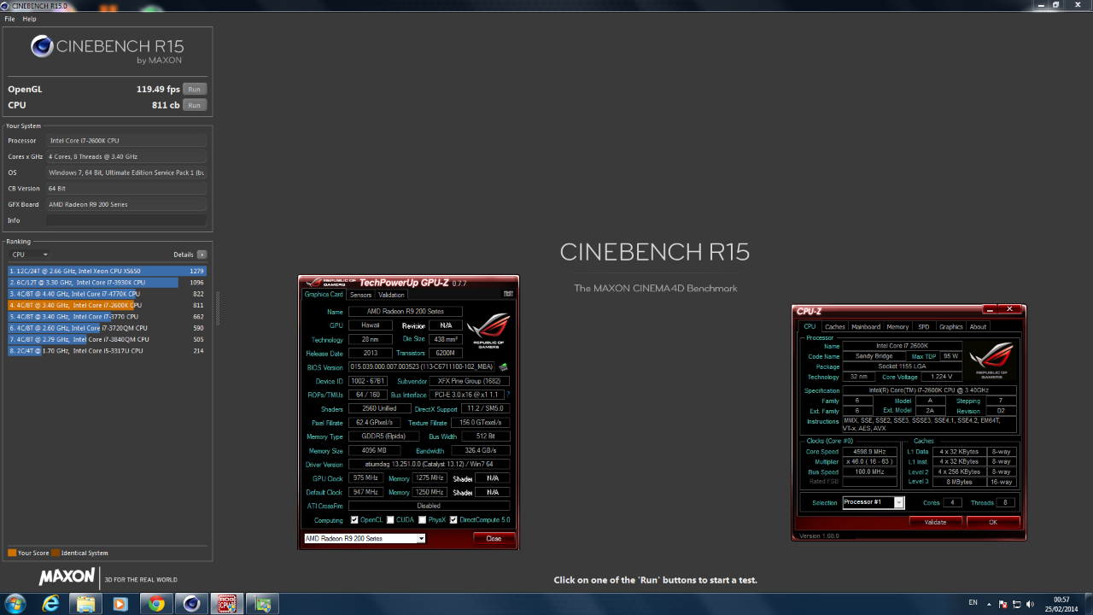This screenshot has height=615, width=1093.
Task: Click the left panel splitter handle in Cinebench
Action: click(x=217, y=307)
